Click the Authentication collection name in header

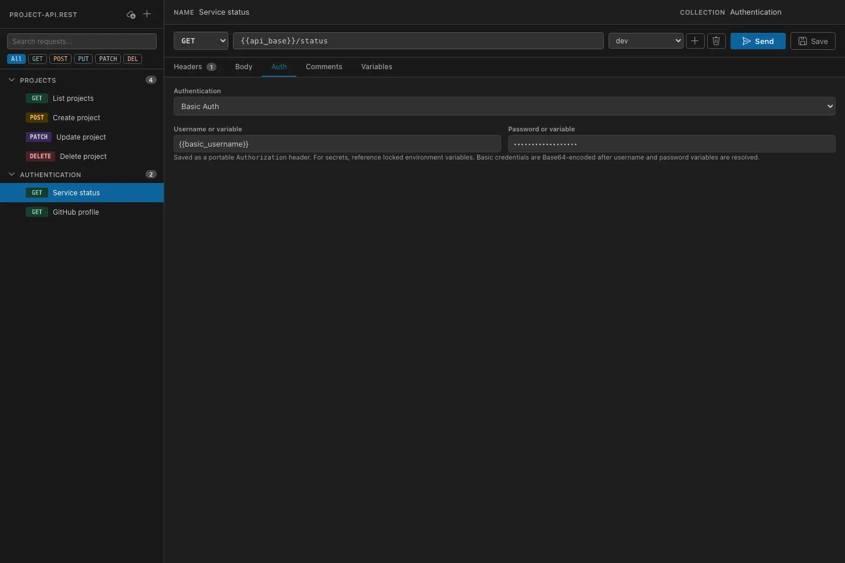pos(756,12)
